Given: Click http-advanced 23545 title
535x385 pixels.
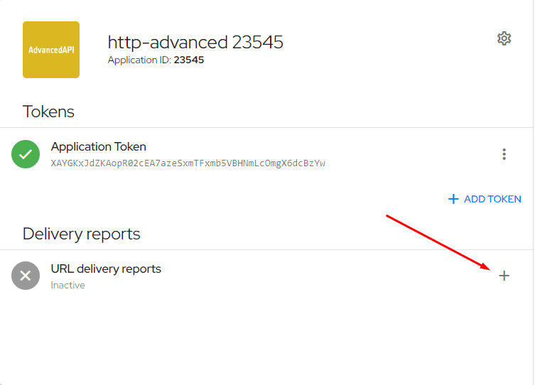Looking at the screenshot, I should pos(195,43).
